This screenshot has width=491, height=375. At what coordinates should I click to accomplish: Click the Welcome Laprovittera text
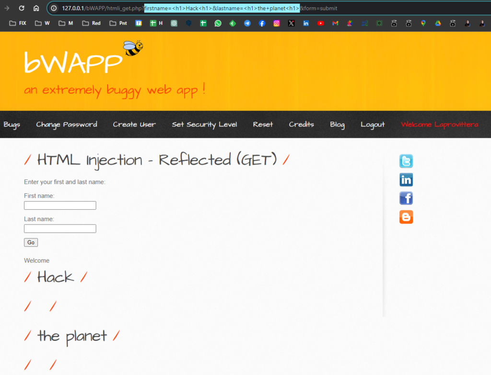(x=440, y=125)
